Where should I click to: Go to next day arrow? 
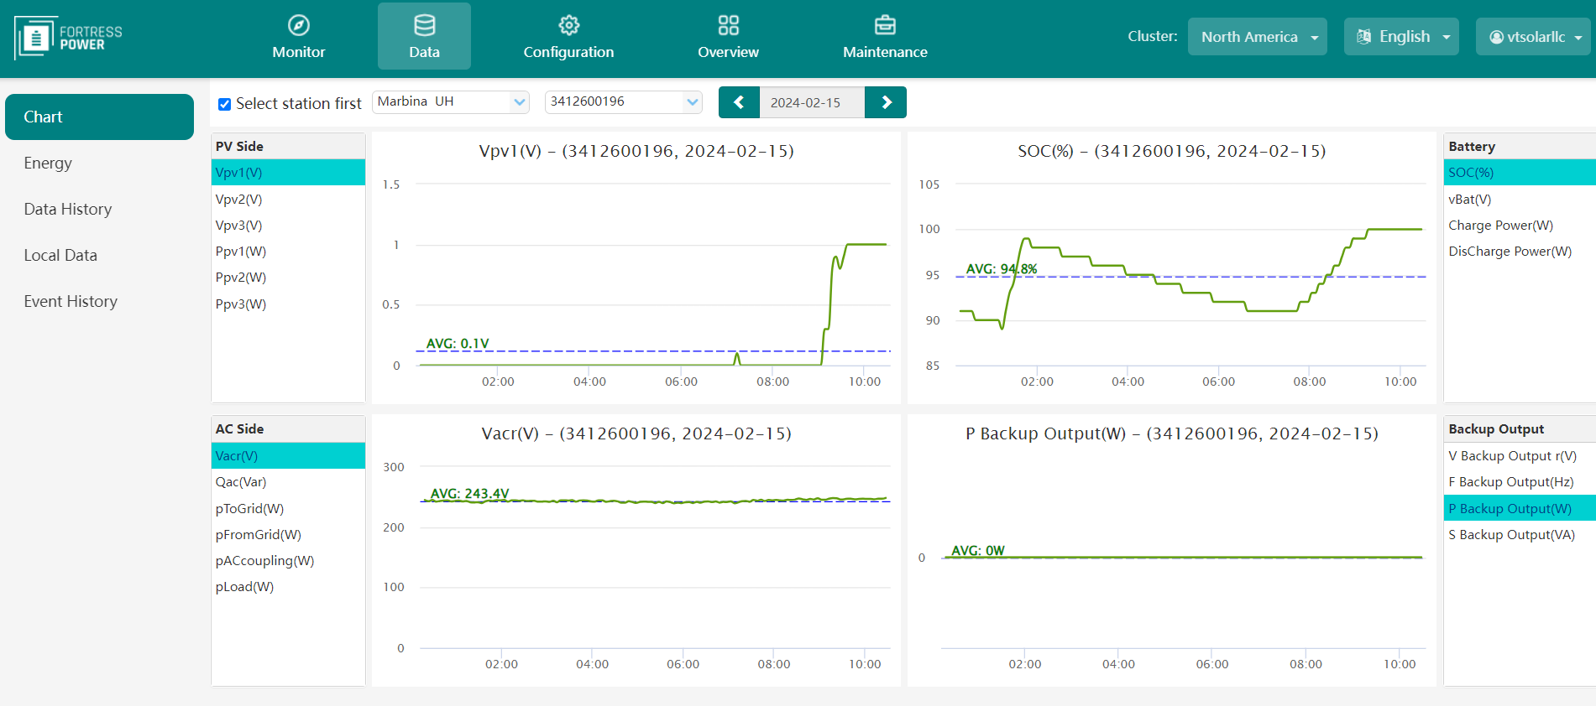click(x=886, y=102)
